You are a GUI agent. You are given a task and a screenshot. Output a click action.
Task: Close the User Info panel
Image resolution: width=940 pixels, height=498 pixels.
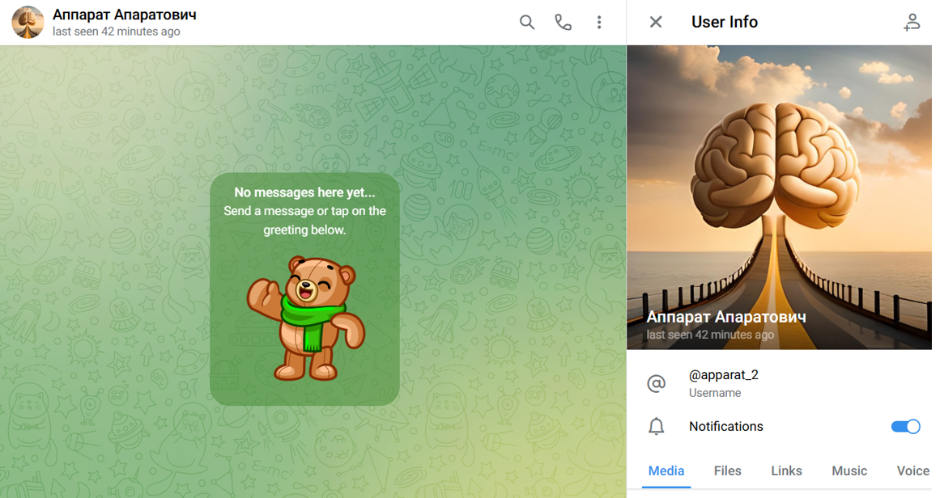(656, 23)
